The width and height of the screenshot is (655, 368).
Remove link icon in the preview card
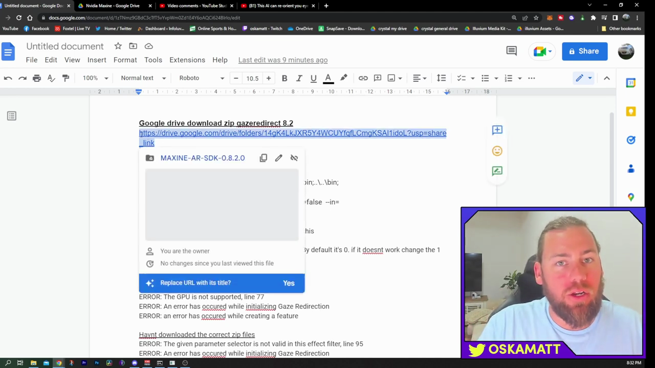click(294, 158)
